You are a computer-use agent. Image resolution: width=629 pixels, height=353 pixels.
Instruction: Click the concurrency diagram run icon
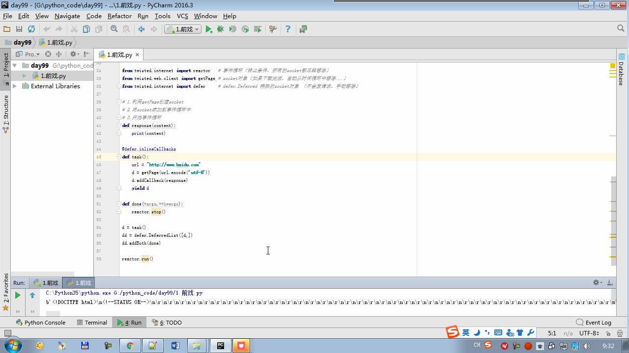tap(257, 29)
